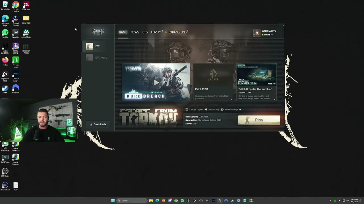The width and height of the screenshot is (364, 204).
Task: Click the Battlestate Games logo
Action: (98, 31)
